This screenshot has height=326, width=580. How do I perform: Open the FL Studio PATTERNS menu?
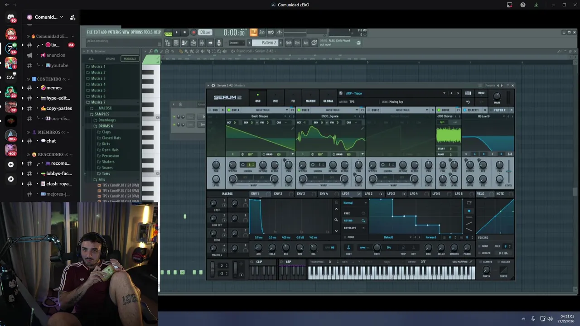point(115,32)
